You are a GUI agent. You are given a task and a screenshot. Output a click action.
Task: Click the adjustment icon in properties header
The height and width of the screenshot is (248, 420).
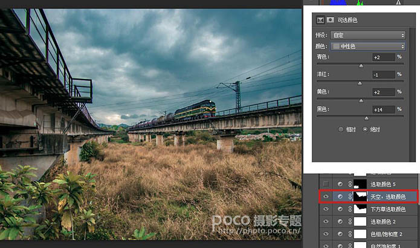[320, 20]
